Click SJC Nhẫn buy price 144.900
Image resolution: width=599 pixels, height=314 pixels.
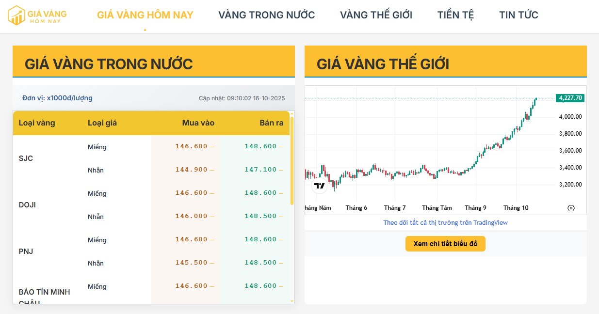pos(191,170)
